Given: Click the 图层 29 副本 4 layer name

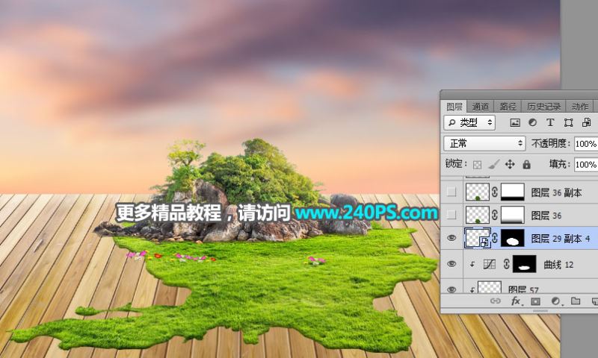Looking at the screenshot, I should (x=560, y=239).
